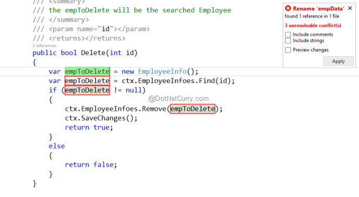Screen dimensions: 359x197
Task: Click the green highlighted empToDelete declaration
Action: pos(87,71)
